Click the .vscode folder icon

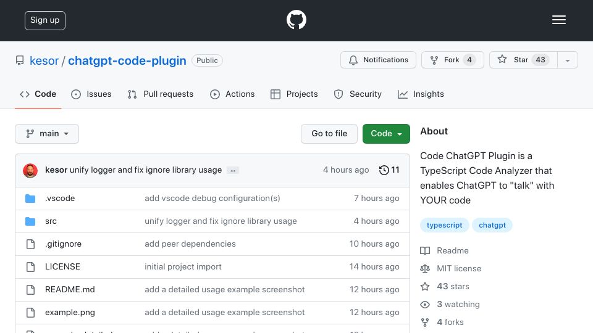pos(30,198)
